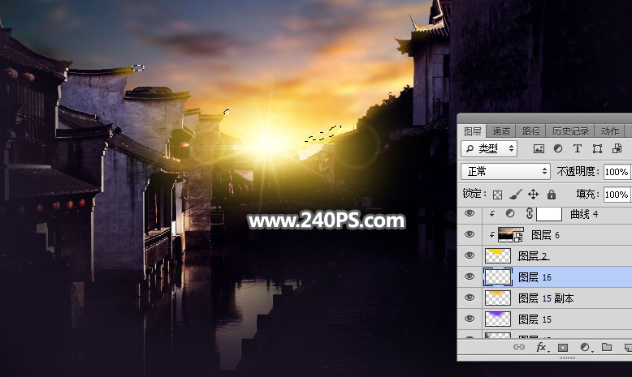Filter layers by adjustment layer icon
This screenshot has height=377, width=632.
tap(558, 149)
